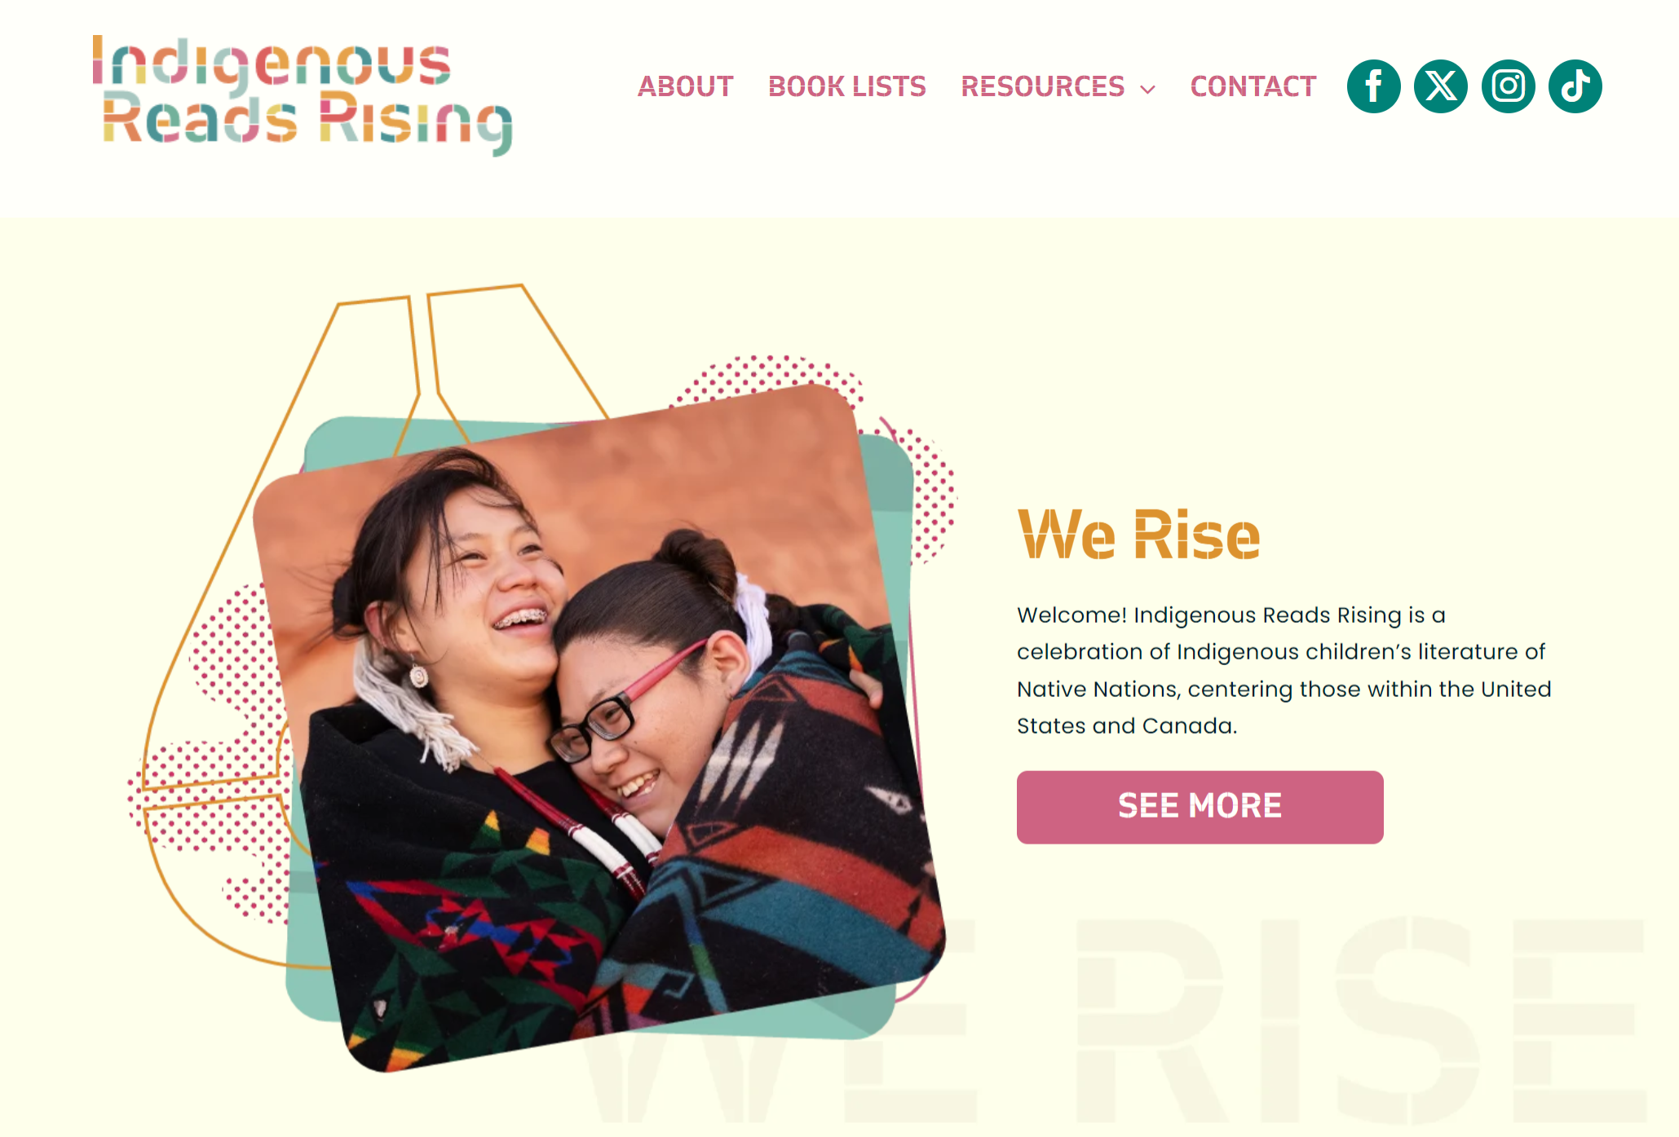Navigate to the ABOUT page
Viewport: 1679px width, 1137px height.
(x=685, y=86)
